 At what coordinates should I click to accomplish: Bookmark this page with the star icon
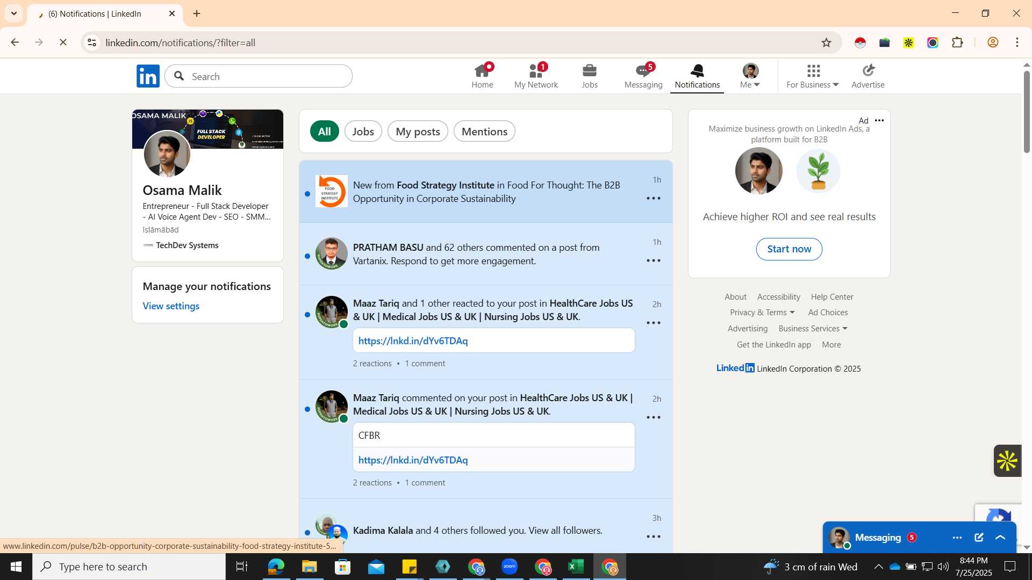pyautogui.click(x=827, y=42)
